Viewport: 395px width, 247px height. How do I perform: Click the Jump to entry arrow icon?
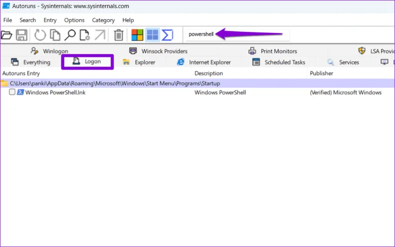(x=100, y=35)
